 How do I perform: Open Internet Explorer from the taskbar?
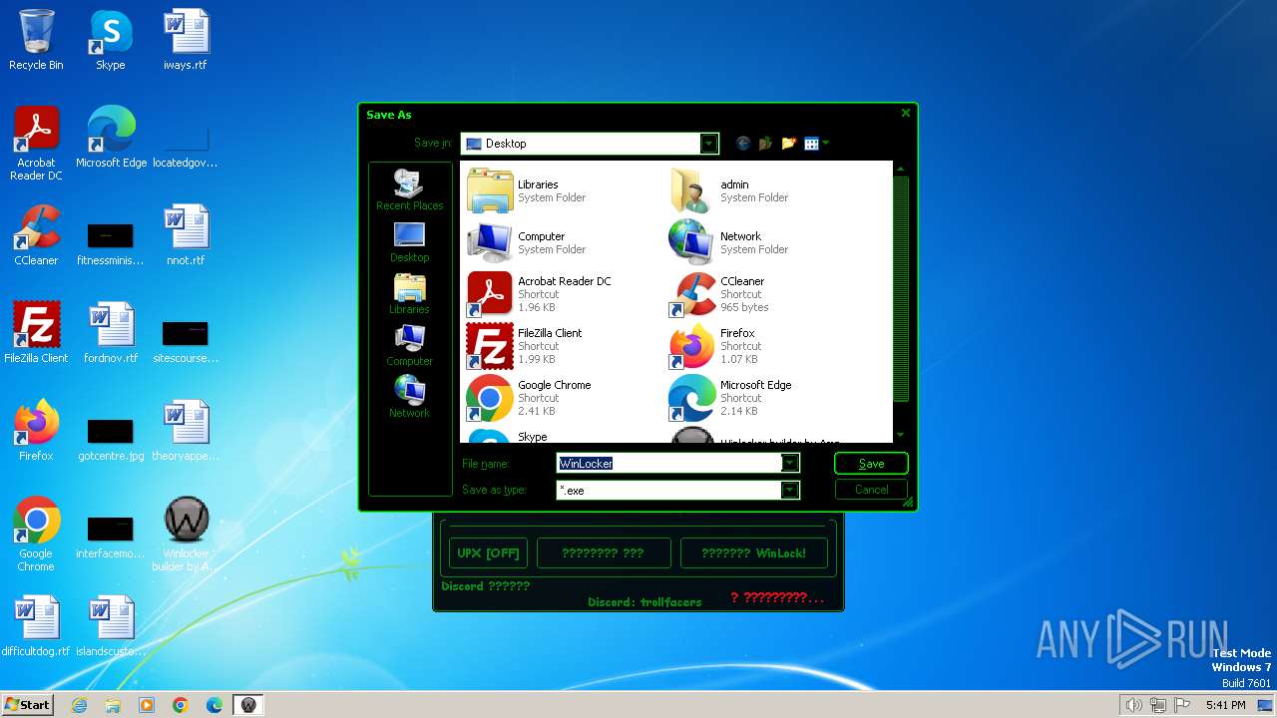point(80,705)
